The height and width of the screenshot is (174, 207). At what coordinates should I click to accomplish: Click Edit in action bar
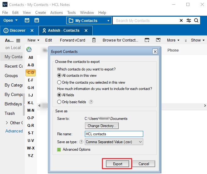point(48,40)
